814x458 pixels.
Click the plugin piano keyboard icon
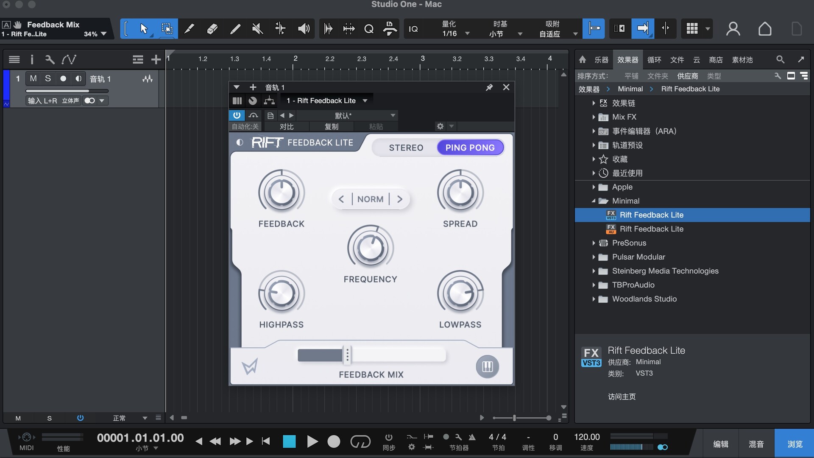point(487,366)
